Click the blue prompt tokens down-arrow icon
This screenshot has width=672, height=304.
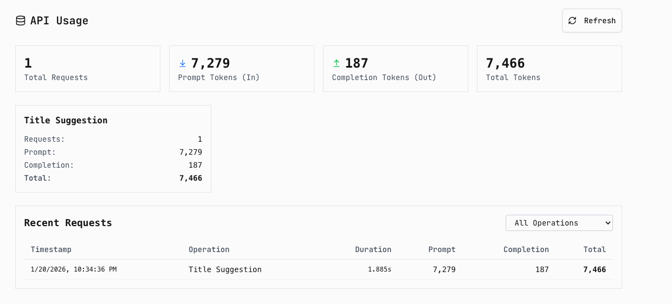tap(183, 64)
